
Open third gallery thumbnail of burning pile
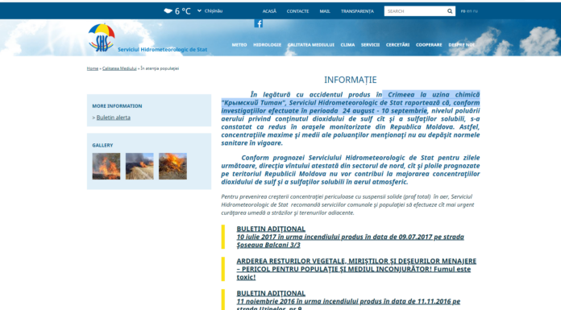172,166
